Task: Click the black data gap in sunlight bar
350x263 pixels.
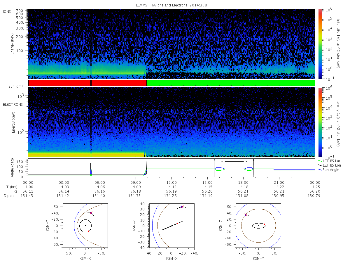Action: point(91,83)
